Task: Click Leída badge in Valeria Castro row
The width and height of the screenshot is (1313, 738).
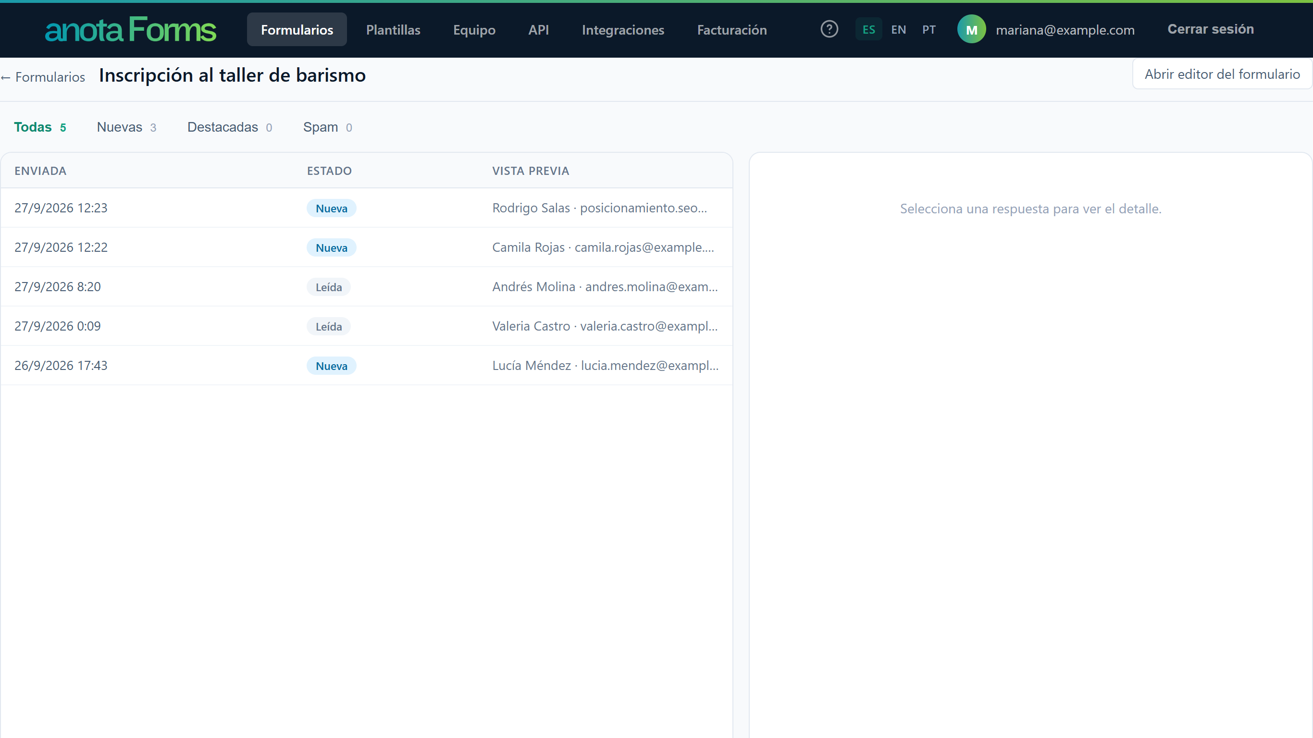Action: coord(328,326)
